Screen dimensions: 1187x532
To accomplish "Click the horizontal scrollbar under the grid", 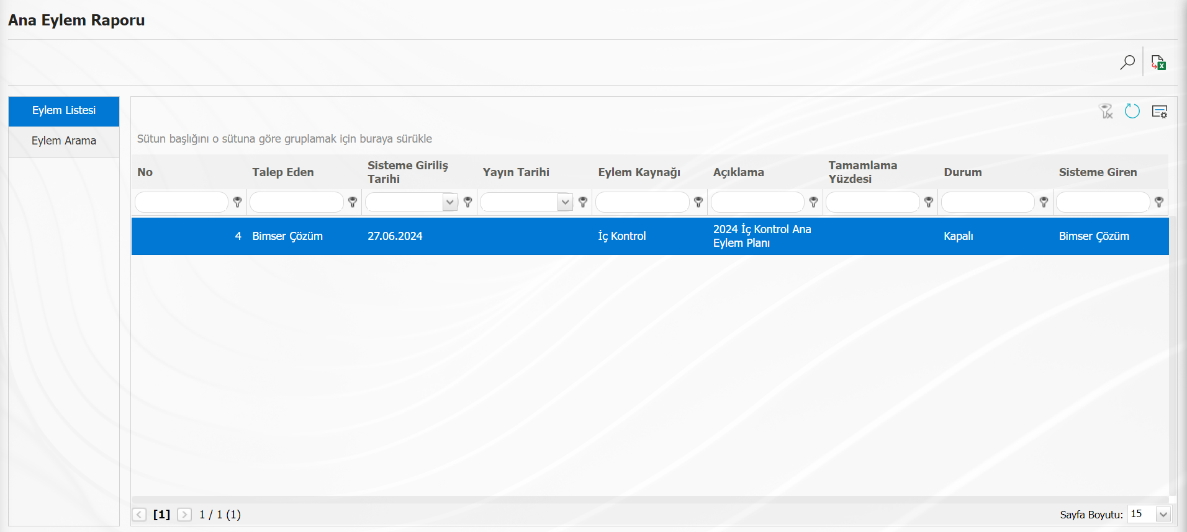I will click(650, 499).
